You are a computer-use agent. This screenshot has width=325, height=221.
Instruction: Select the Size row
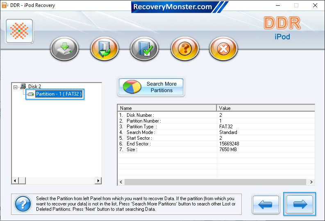coord(216,150)
